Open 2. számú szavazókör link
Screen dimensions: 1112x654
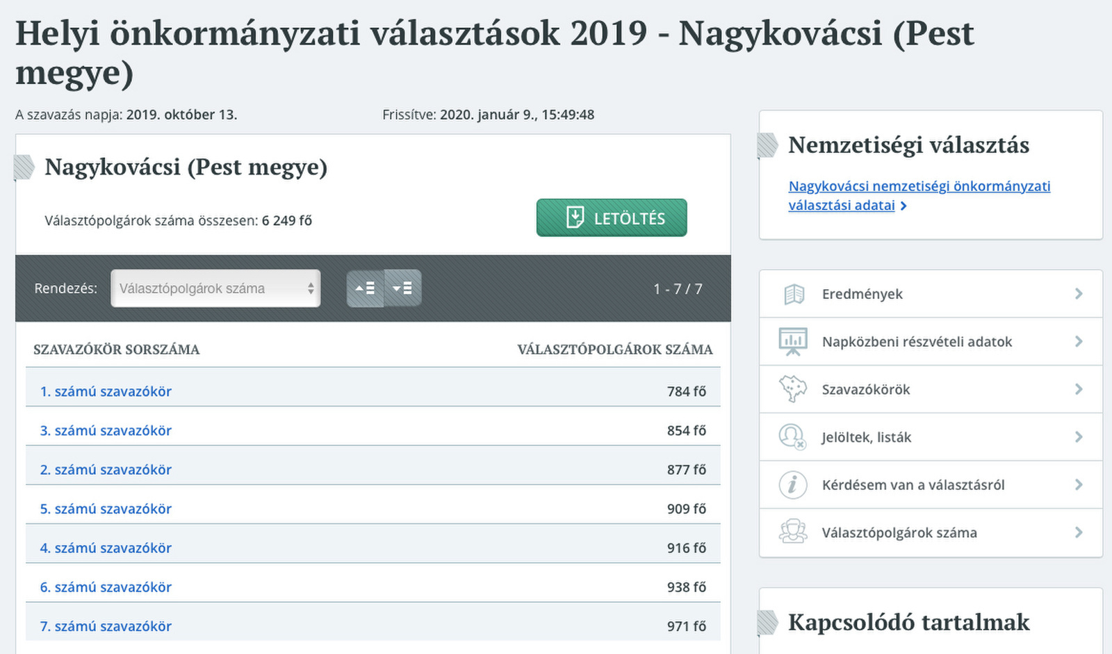[x=106, y=470]
